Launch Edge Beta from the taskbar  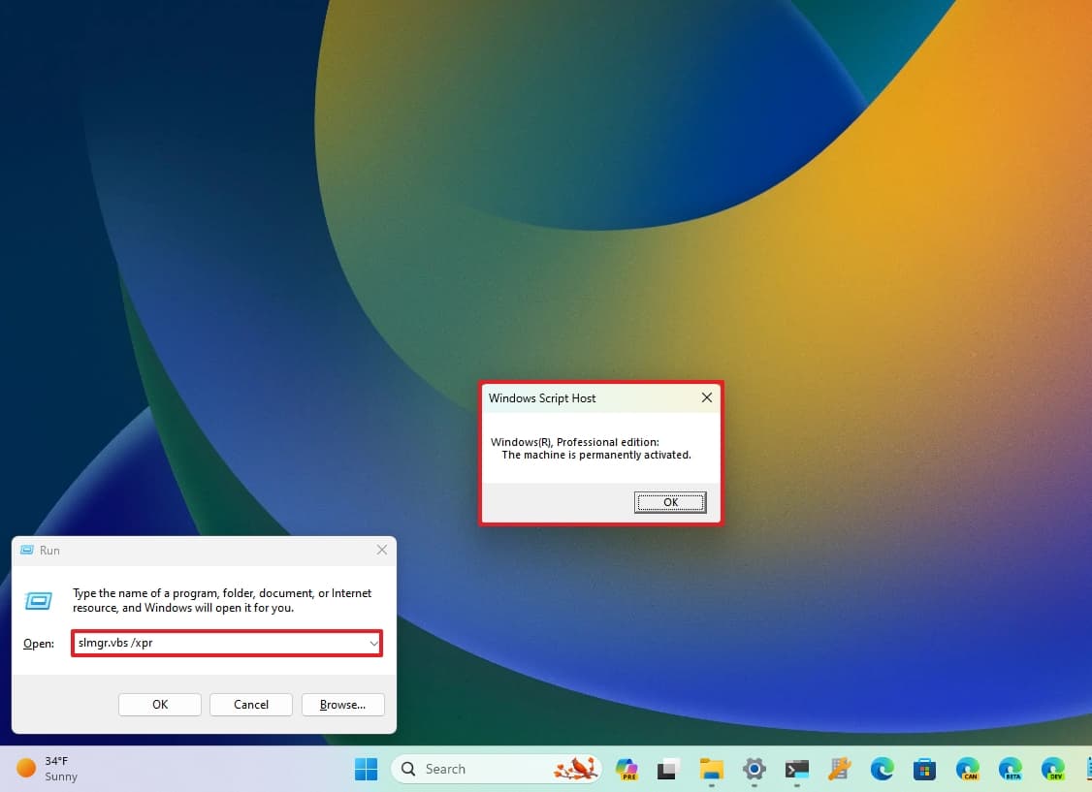[1010, 769]
